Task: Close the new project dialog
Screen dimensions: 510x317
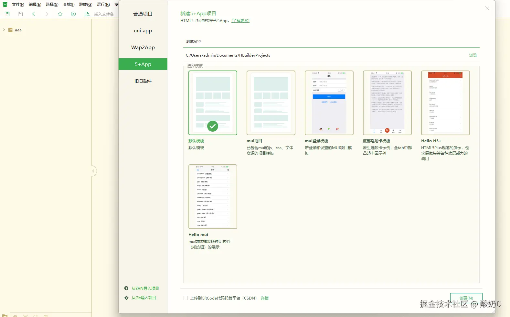Action: [487, 8]
